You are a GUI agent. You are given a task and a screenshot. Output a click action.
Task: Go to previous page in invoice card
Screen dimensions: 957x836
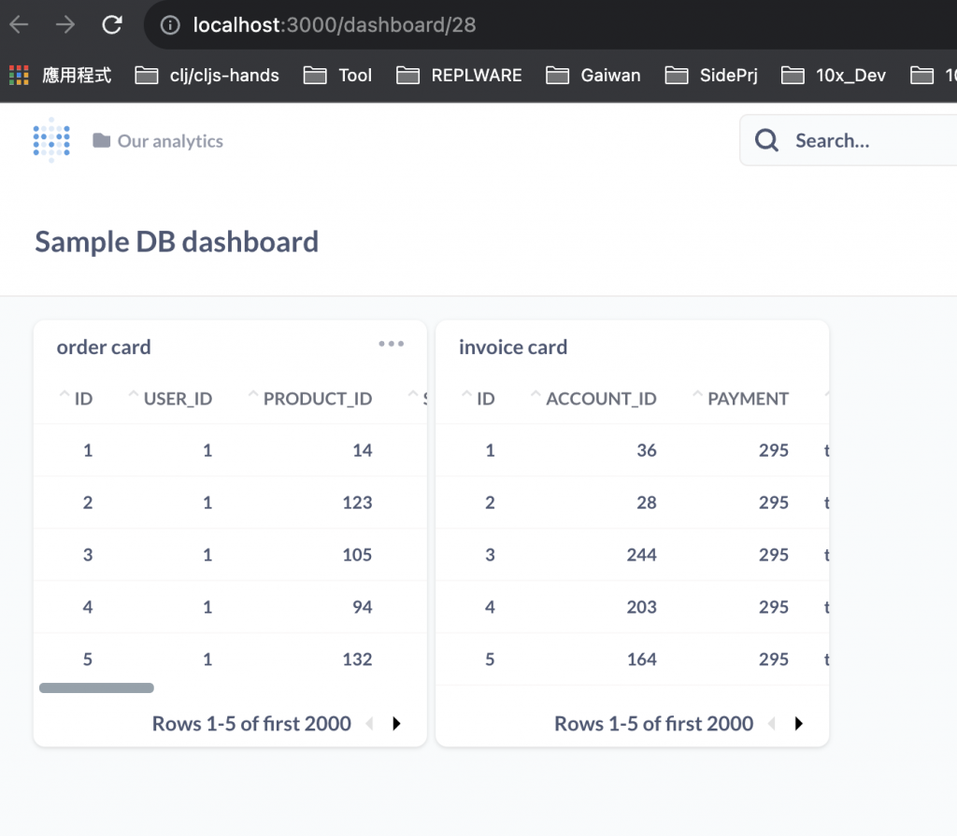[771, 723]
